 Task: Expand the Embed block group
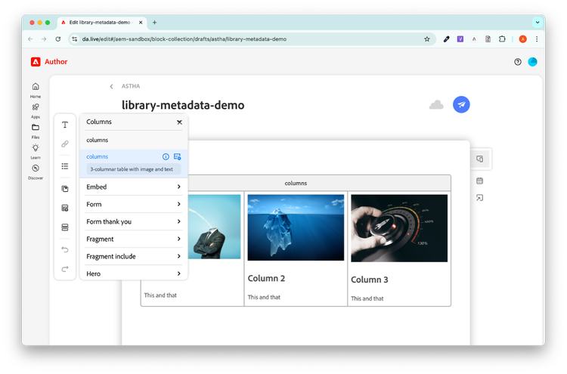coord(133,187)
